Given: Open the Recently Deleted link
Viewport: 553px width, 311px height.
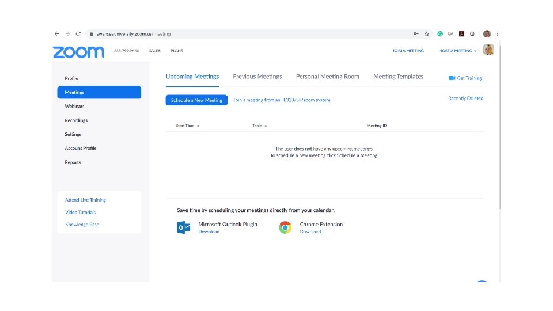Looking at the screenshot, I should click(x=465, y=98).
